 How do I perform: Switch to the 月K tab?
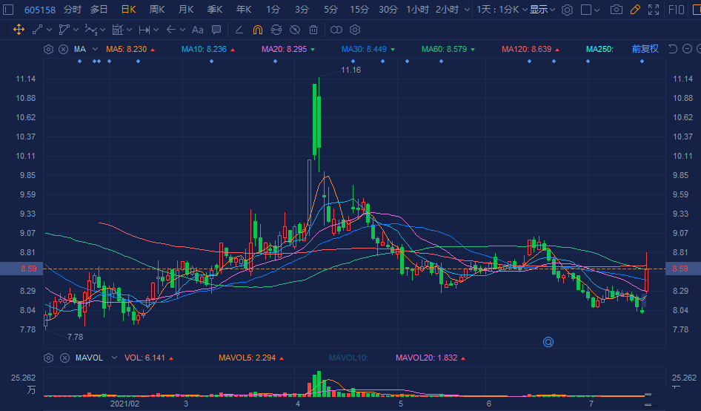(x=185, y=10)
